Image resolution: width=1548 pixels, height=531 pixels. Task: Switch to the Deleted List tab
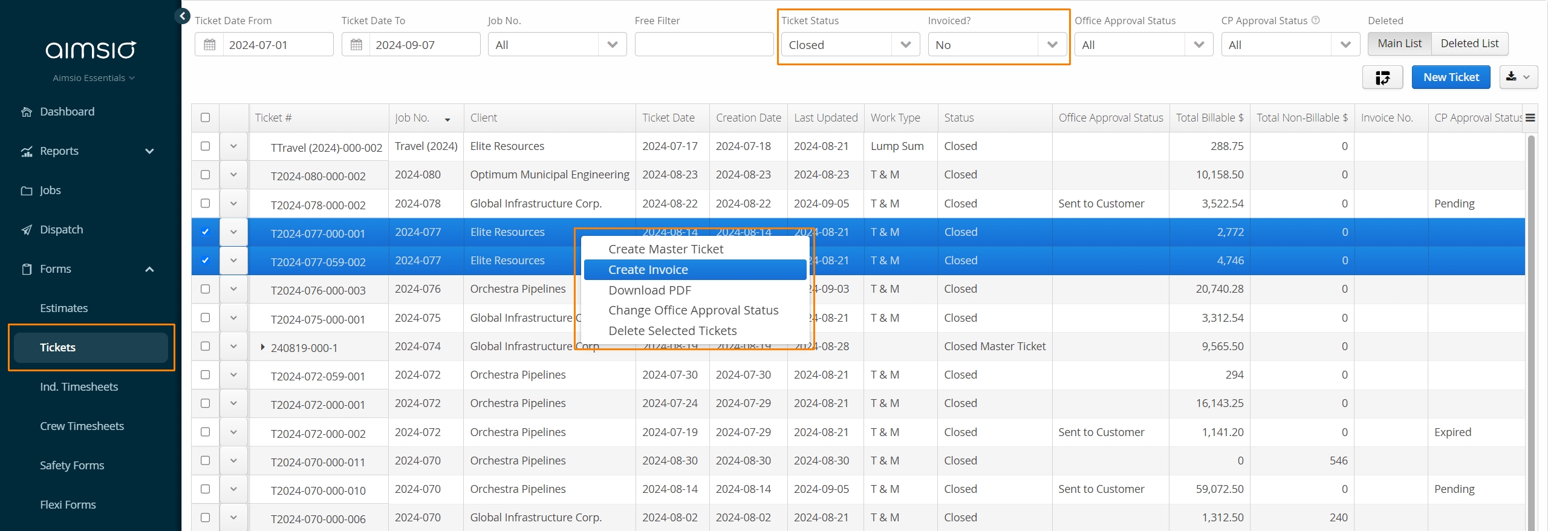click(1469, 44)
